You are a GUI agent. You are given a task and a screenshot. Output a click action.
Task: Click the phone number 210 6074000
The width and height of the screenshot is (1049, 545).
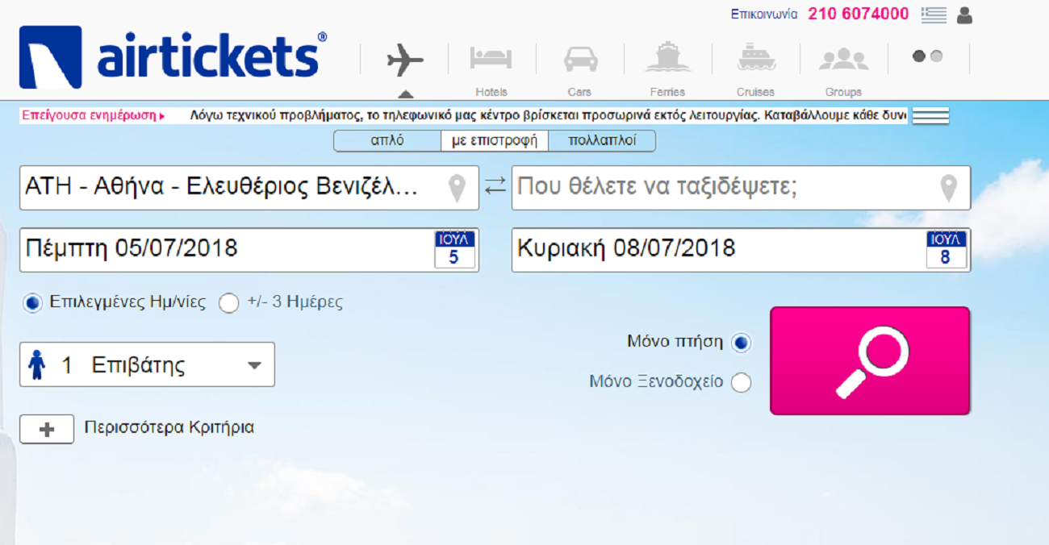[858, 14]
